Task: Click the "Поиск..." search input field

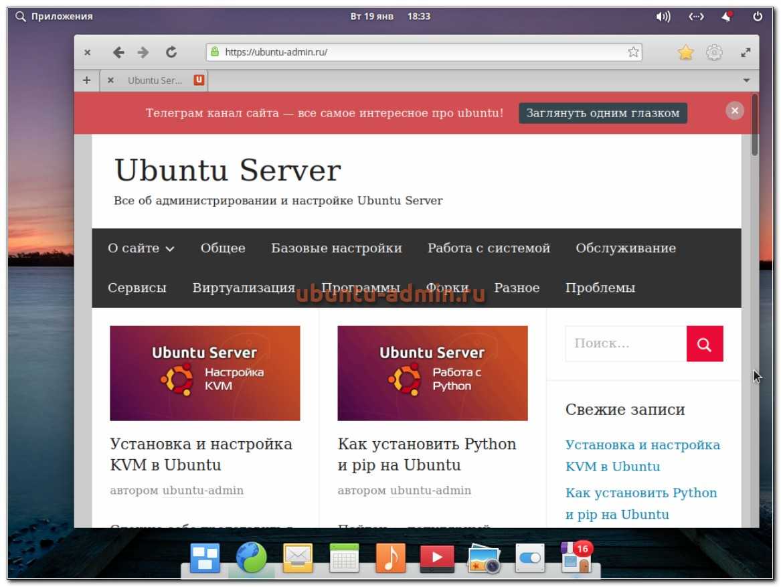Action: [x=626, y=344]
